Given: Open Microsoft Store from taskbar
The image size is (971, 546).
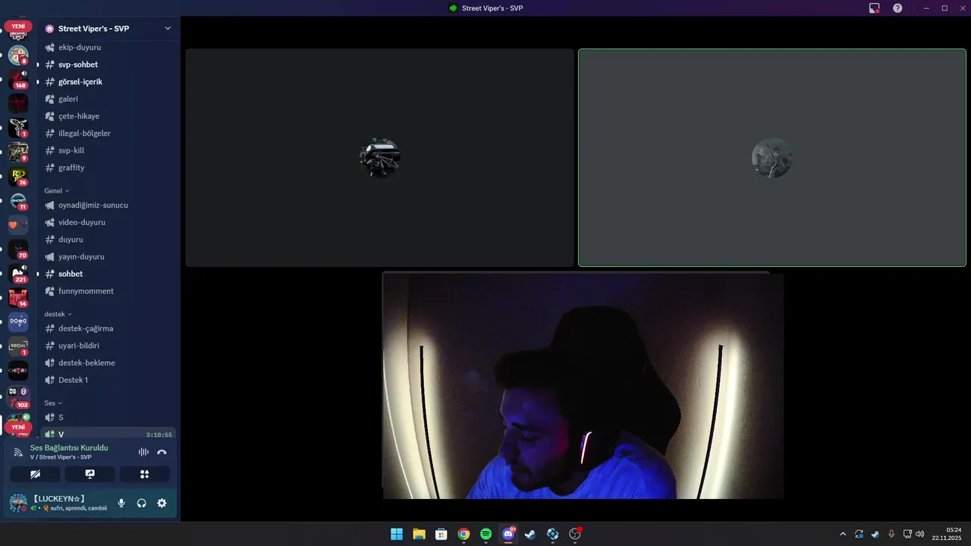Looking at the screenshot, I should tap(441, 534).
